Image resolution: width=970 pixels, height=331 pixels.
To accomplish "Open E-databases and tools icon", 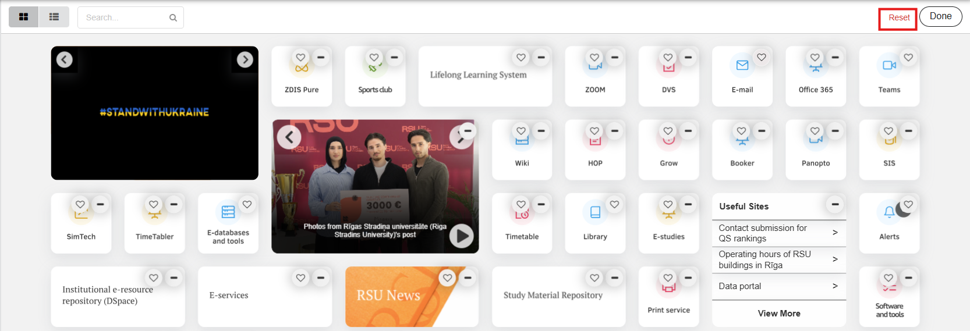I will tap(228, 212).
